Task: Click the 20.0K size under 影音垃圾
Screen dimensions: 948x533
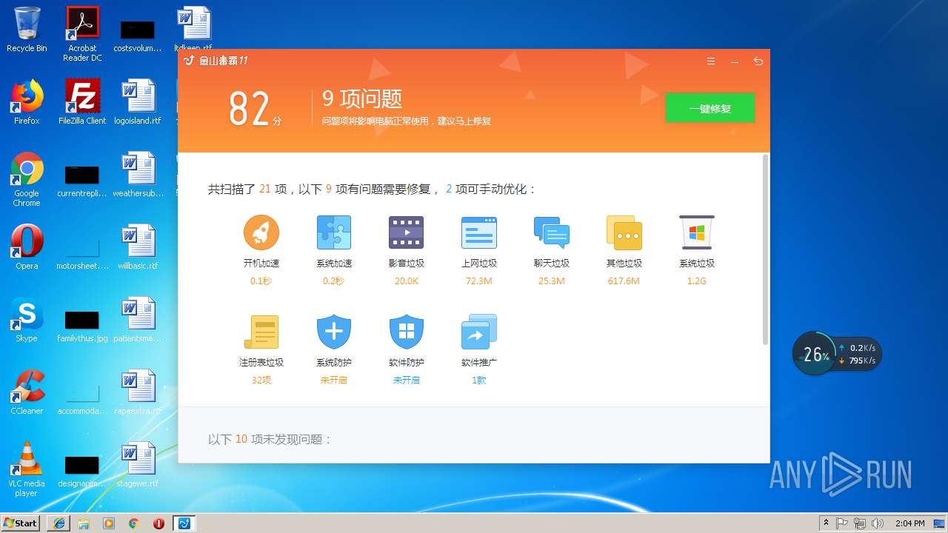Action: click(406, 281)
